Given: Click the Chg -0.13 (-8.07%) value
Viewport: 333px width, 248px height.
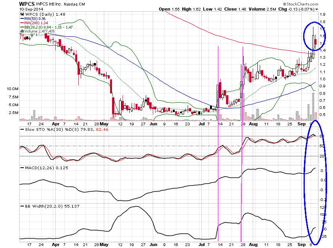Looking at the screenshot, I should [x=296, y=9].
